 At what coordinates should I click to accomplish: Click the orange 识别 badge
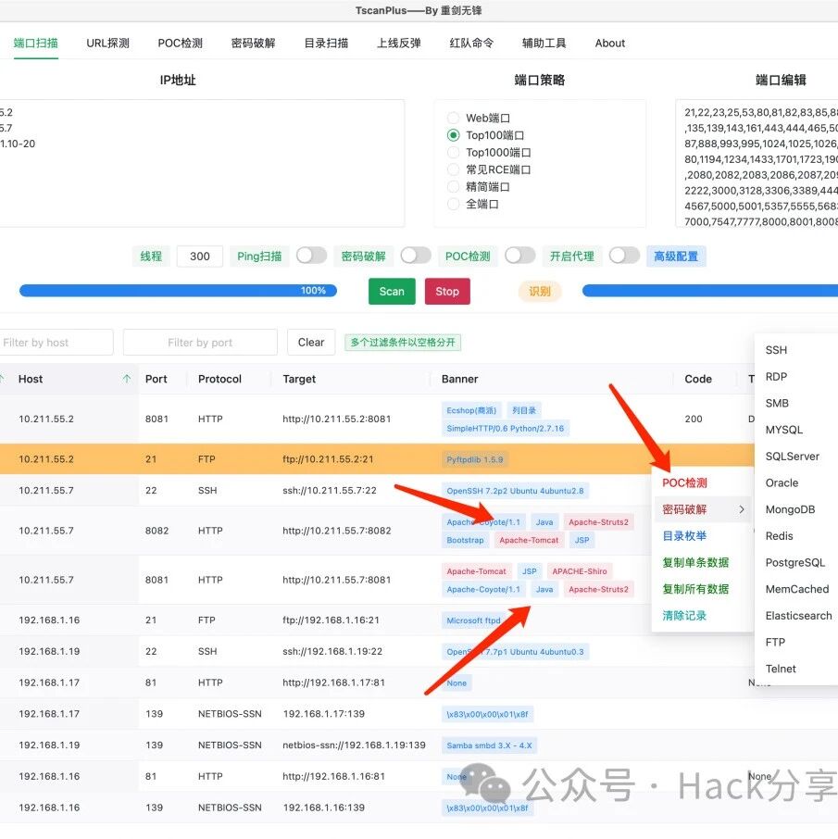click(540, 291)
